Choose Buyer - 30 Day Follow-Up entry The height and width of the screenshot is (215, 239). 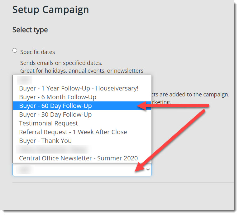(55, 115)
